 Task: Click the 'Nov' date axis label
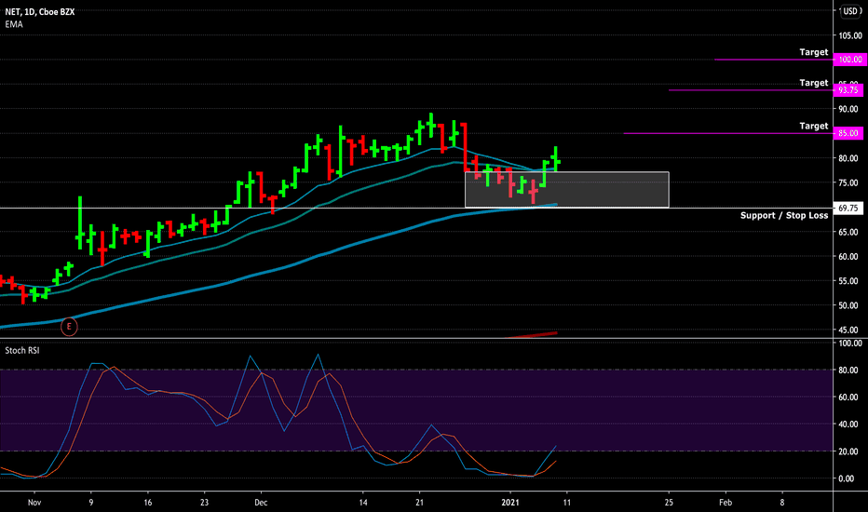[x=34, y=503]
